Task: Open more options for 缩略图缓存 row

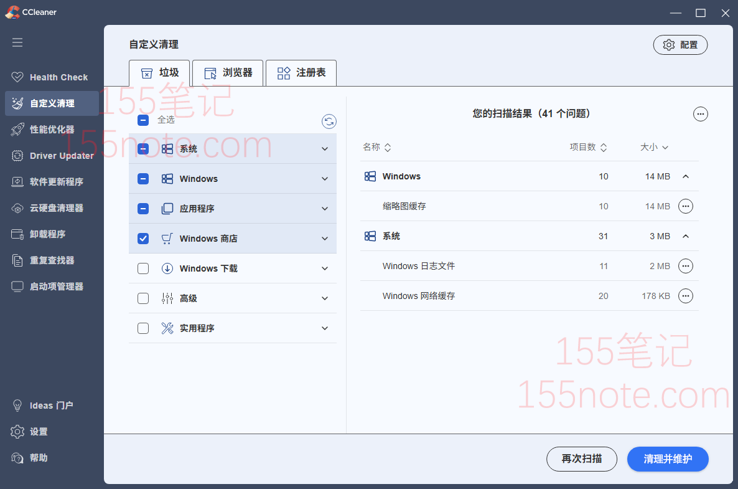Action: (685, 206)
